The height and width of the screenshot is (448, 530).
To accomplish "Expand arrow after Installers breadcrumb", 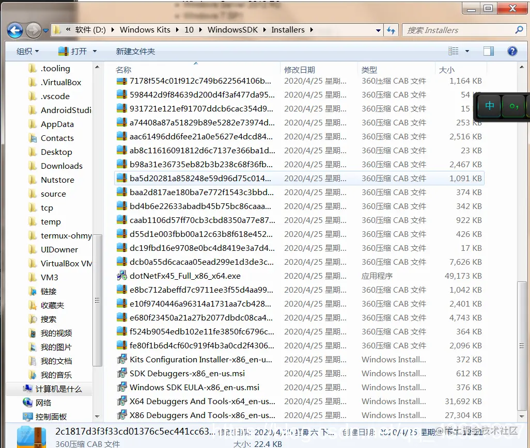I will [311, 30].
